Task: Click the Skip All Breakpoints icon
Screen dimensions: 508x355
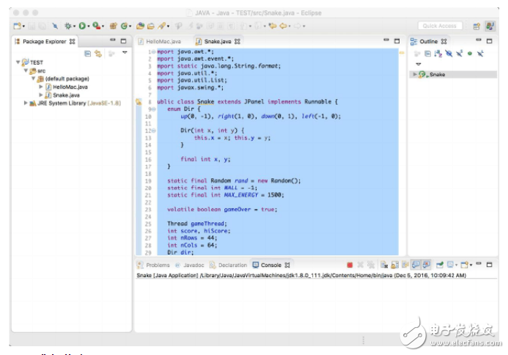Action: pyautogui.click(x=55, y=26)
